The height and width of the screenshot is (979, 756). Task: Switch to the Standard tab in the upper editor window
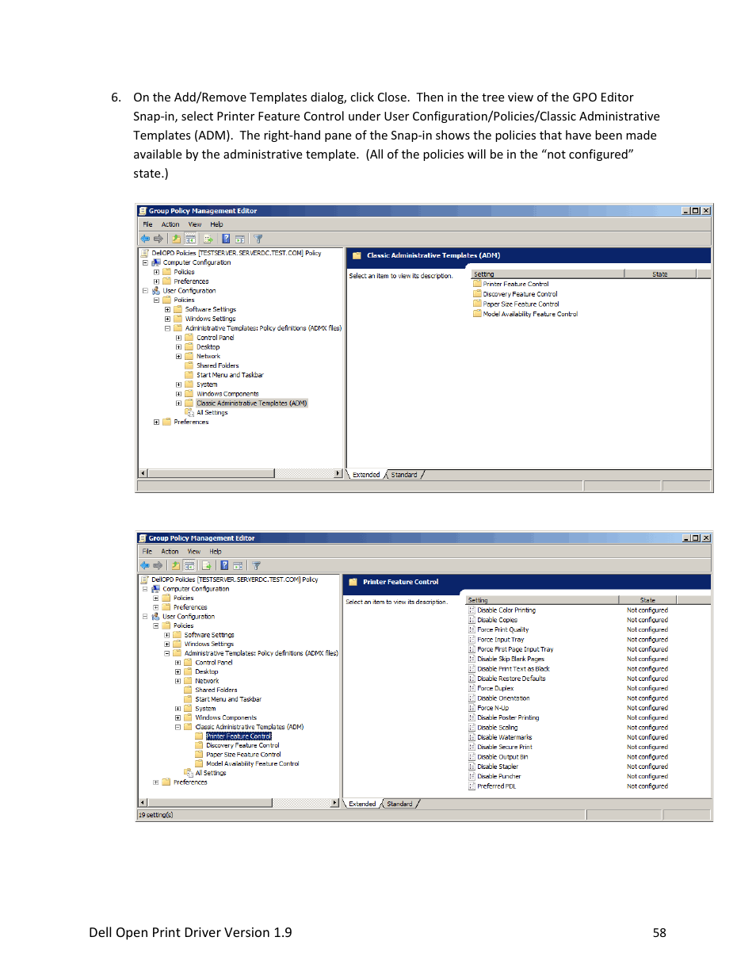point(404,475)
